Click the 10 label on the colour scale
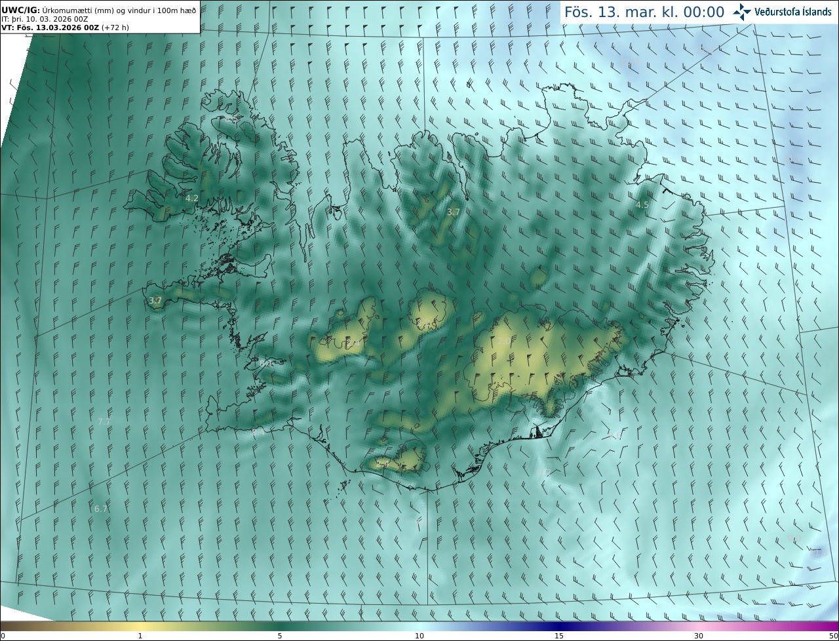This screenshot has width=839, height=641. 419,636
